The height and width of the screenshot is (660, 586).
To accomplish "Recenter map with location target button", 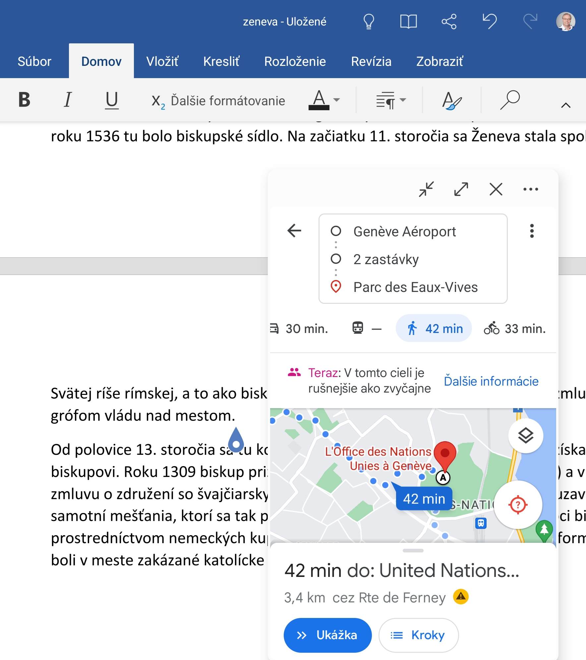I will (518, 505).
